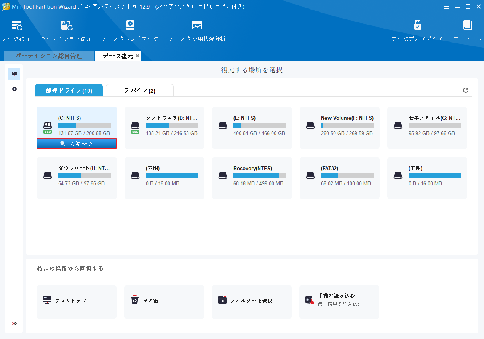
Task: Refresh the drive list
Action: click(465, 90)
